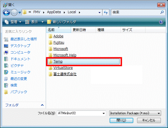Screen dimensions: 168x128
Task: Select the Microsoft folder
Action: pyautogui.click(x=61, y=49)
